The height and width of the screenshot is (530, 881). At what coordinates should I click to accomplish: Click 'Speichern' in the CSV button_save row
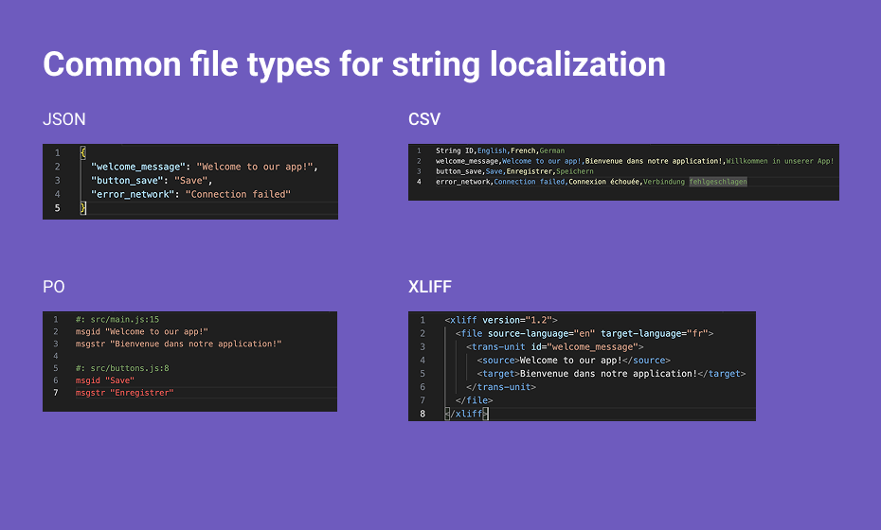575,171
